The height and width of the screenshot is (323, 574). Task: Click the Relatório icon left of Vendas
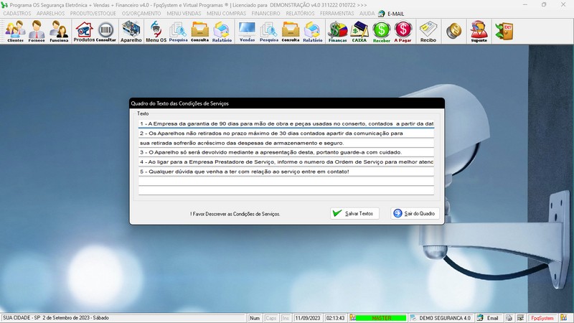[x=222, y=31]
